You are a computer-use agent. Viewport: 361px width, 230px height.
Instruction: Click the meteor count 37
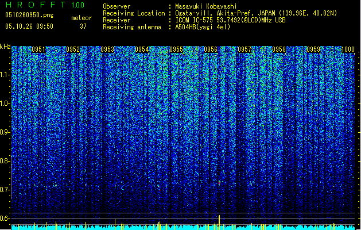[x=83, y=26]
